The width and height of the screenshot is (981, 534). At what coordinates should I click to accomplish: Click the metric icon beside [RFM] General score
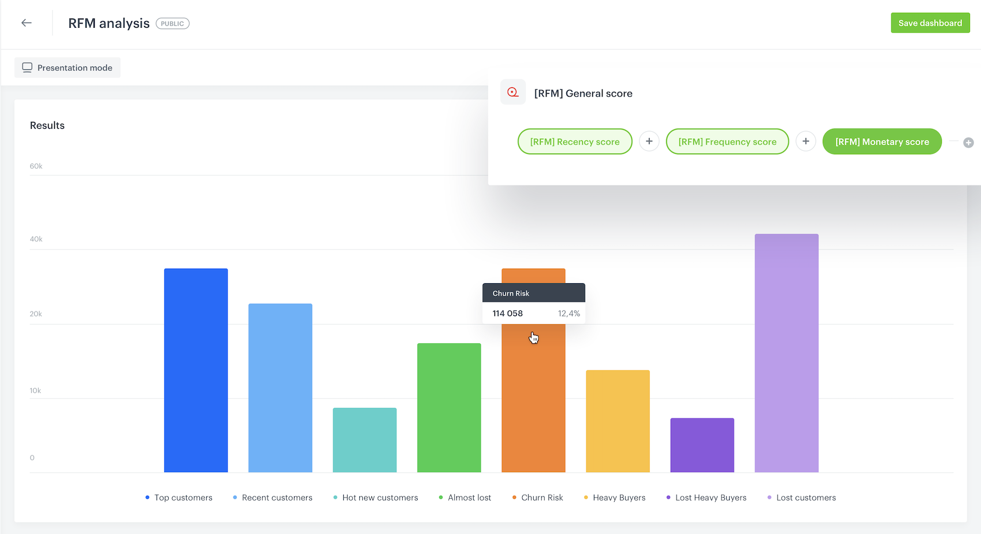coord(512,92)
